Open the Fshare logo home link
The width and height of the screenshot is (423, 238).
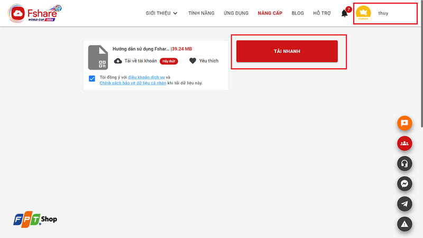[34, 13]
